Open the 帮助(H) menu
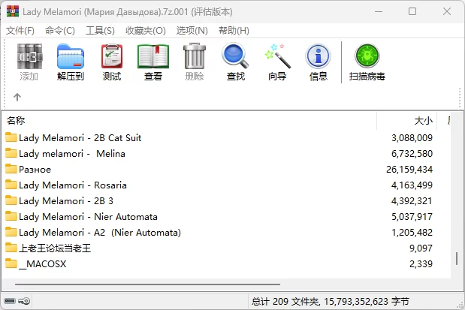The width and height of the screenshot is (465, 310). [233, 31]
